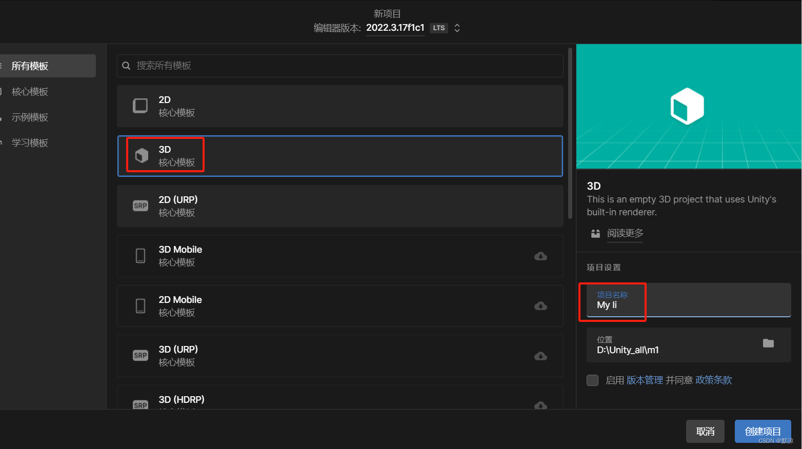
Task: Open 政策条款 link
Action: tap(713, 380)
